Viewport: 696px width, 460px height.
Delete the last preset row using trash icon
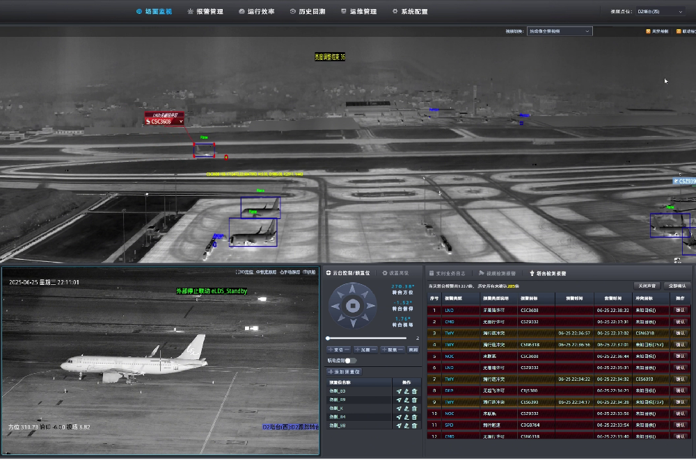coord(414,425)
